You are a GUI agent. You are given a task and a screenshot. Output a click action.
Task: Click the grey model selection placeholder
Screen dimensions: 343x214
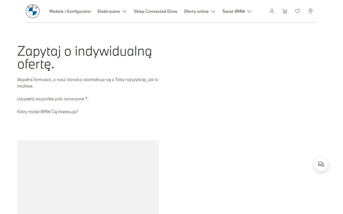[88, 177]
